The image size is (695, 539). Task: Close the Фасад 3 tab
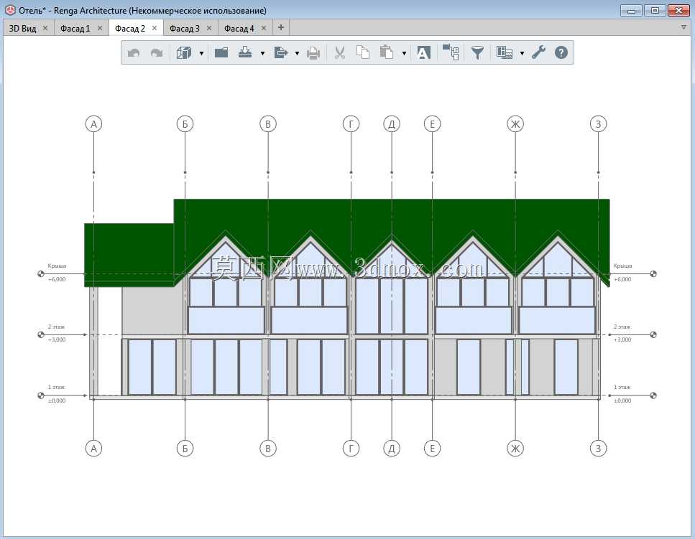(x=209, y=28)
